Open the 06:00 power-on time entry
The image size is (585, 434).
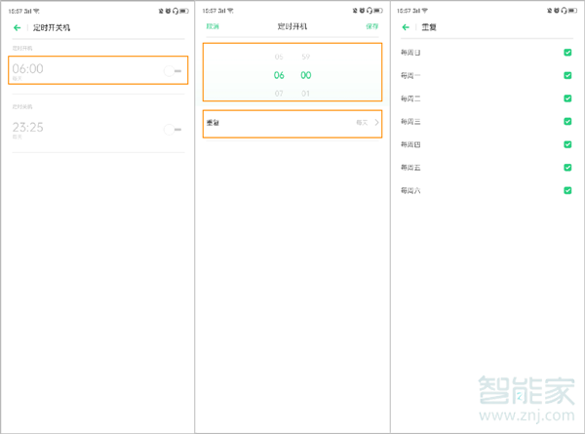98,70
